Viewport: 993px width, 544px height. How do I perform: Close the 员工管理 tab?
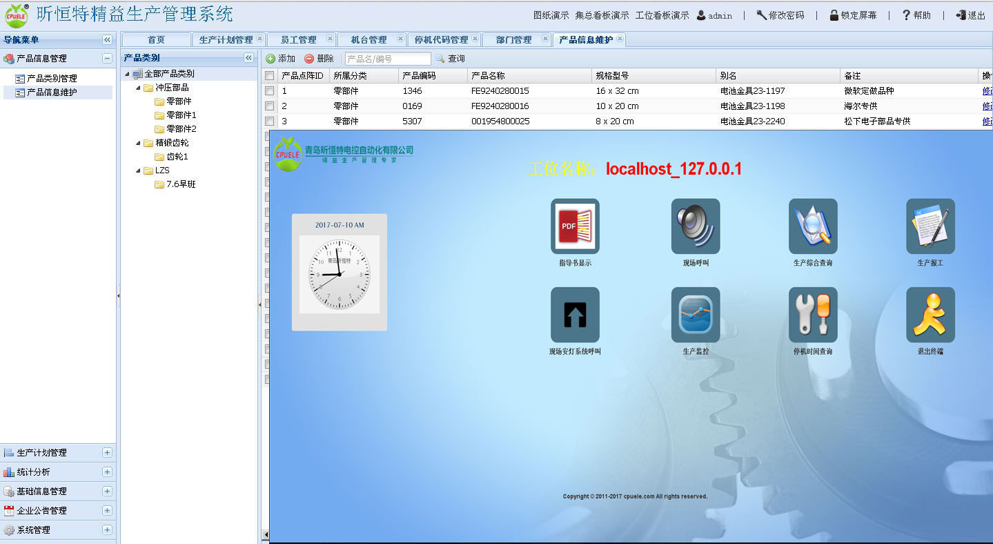(x=330, y=39)
